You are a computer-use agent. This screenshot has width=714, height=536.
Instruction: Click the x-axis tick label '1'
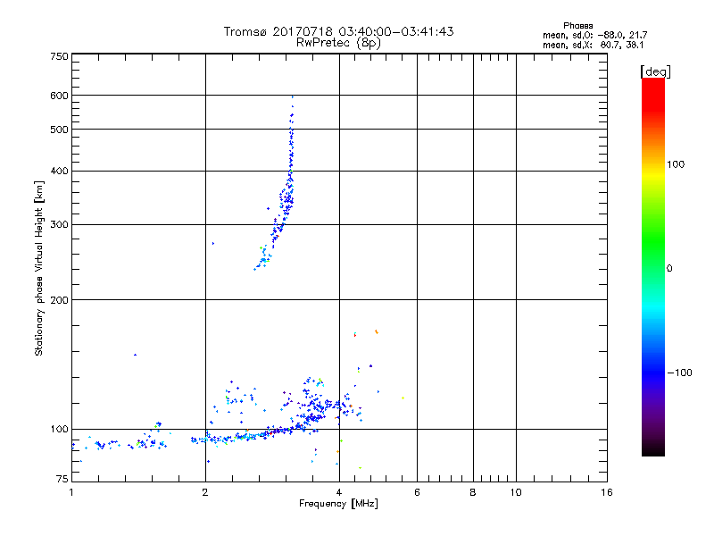click(71, 492)
